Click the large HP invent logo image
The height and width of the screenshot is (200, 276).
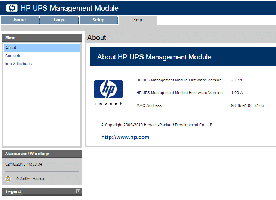tap(108, 93)
